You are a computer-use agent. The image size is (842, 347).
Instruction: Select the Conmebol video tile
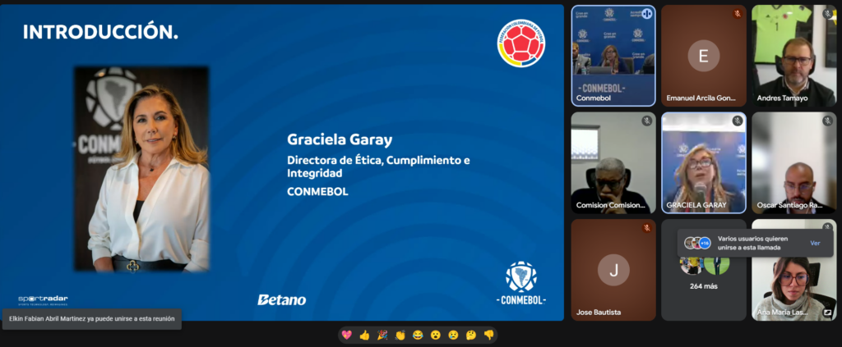click(x=613, y=56)
